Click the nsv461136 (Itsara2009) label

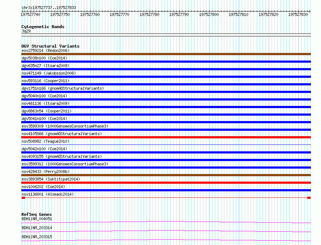click(45, 103)
